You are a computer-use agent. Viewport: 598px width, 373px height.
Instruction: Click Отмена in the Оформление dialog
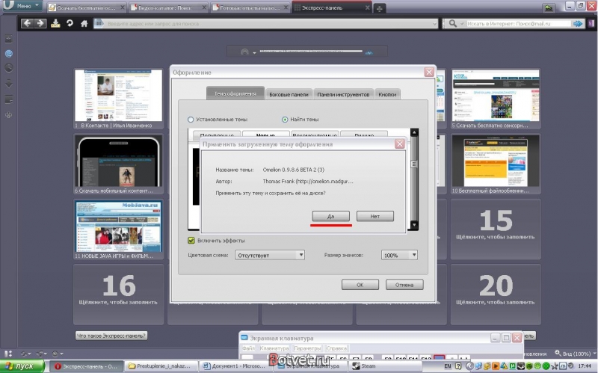point(404,285)
